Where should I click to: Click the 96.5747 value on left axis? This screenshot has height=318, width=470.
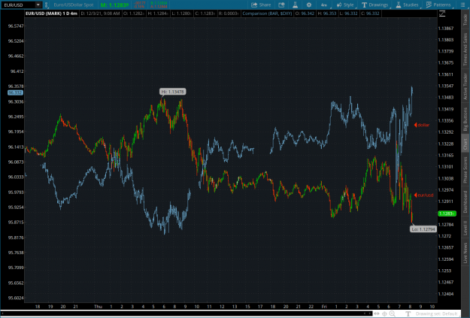[x=16, y=26]
